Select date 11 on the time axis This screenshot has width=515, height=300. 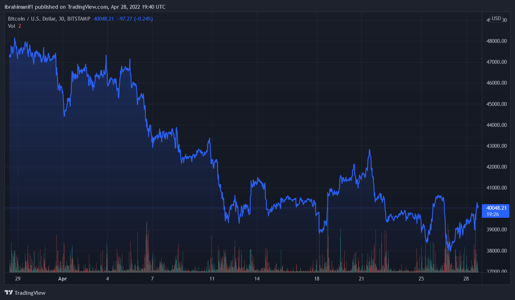(x=212, y=279)
